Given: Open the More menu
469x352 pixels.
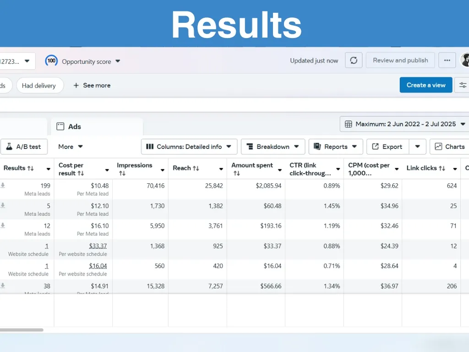Looking at the screenshot, I should click(x=70, y=147).
